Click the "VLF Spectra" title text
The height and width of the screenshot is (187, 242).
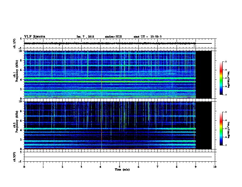coord(35,37)
